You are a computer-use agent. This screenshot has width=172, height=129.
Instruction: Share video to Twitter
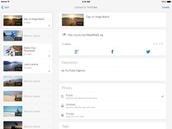pyautogui.click(x=148, y=52)
